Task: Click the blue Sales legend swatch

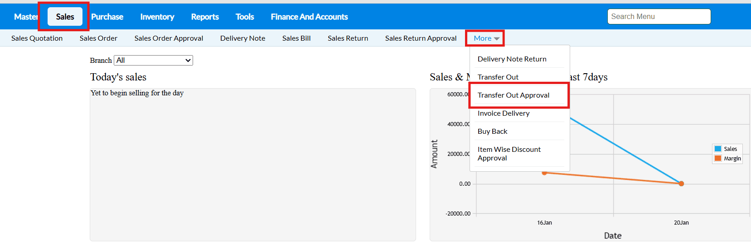Action: click(x=718, y=149)
